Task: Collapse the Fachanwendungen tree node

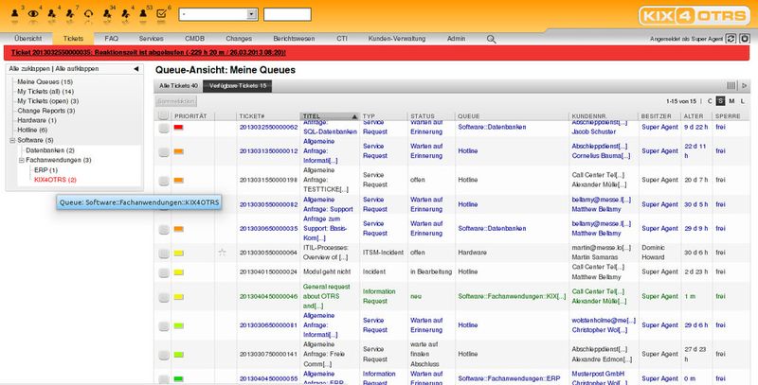Action: [21, 160]
